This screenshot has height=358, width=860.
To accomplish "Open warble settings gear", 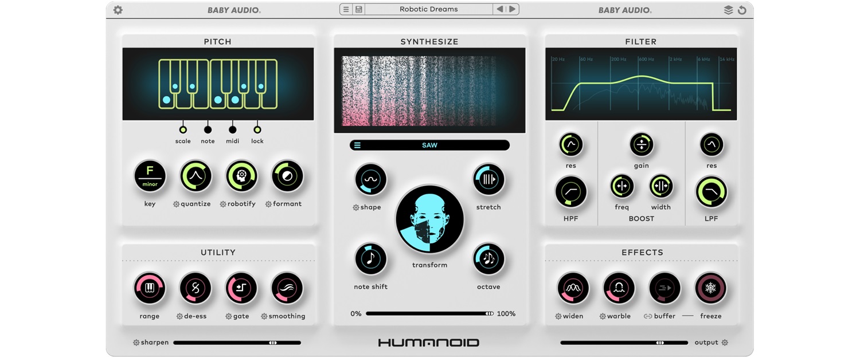I will tap(603, 316).
